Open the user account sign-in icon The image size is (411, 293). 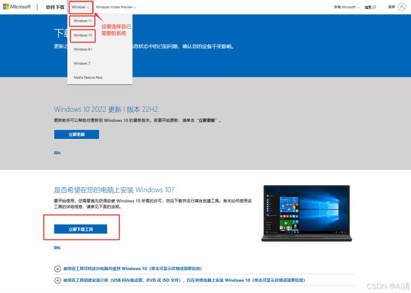pos(402,7)
